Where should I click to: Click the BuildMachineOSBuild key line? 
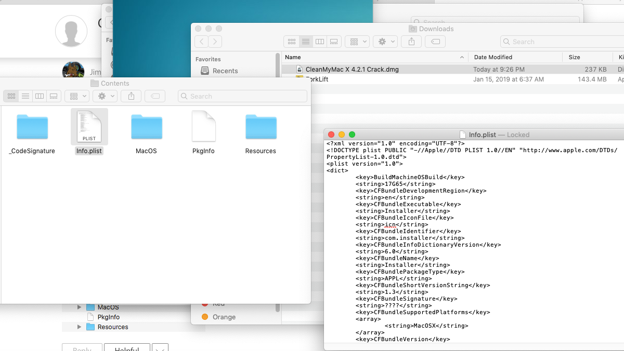[410, 177]
